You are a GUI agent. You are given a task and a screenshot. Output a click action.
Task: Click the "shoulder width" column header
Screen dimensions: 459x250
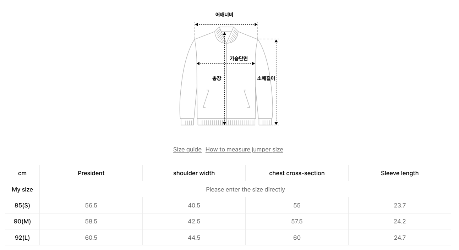coord(194,173)
